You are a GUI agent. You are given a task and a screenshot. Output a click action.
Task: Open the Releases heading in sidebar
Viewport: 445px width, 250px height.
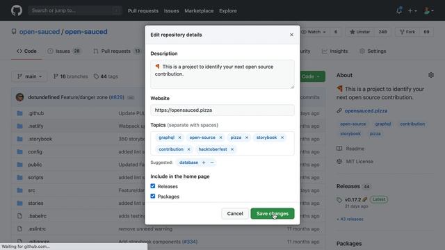(x=348, y=186)
